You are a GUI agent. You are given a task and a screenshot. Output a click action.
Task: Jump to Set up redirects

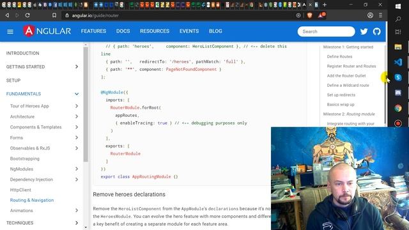click(x=341, y=95)
